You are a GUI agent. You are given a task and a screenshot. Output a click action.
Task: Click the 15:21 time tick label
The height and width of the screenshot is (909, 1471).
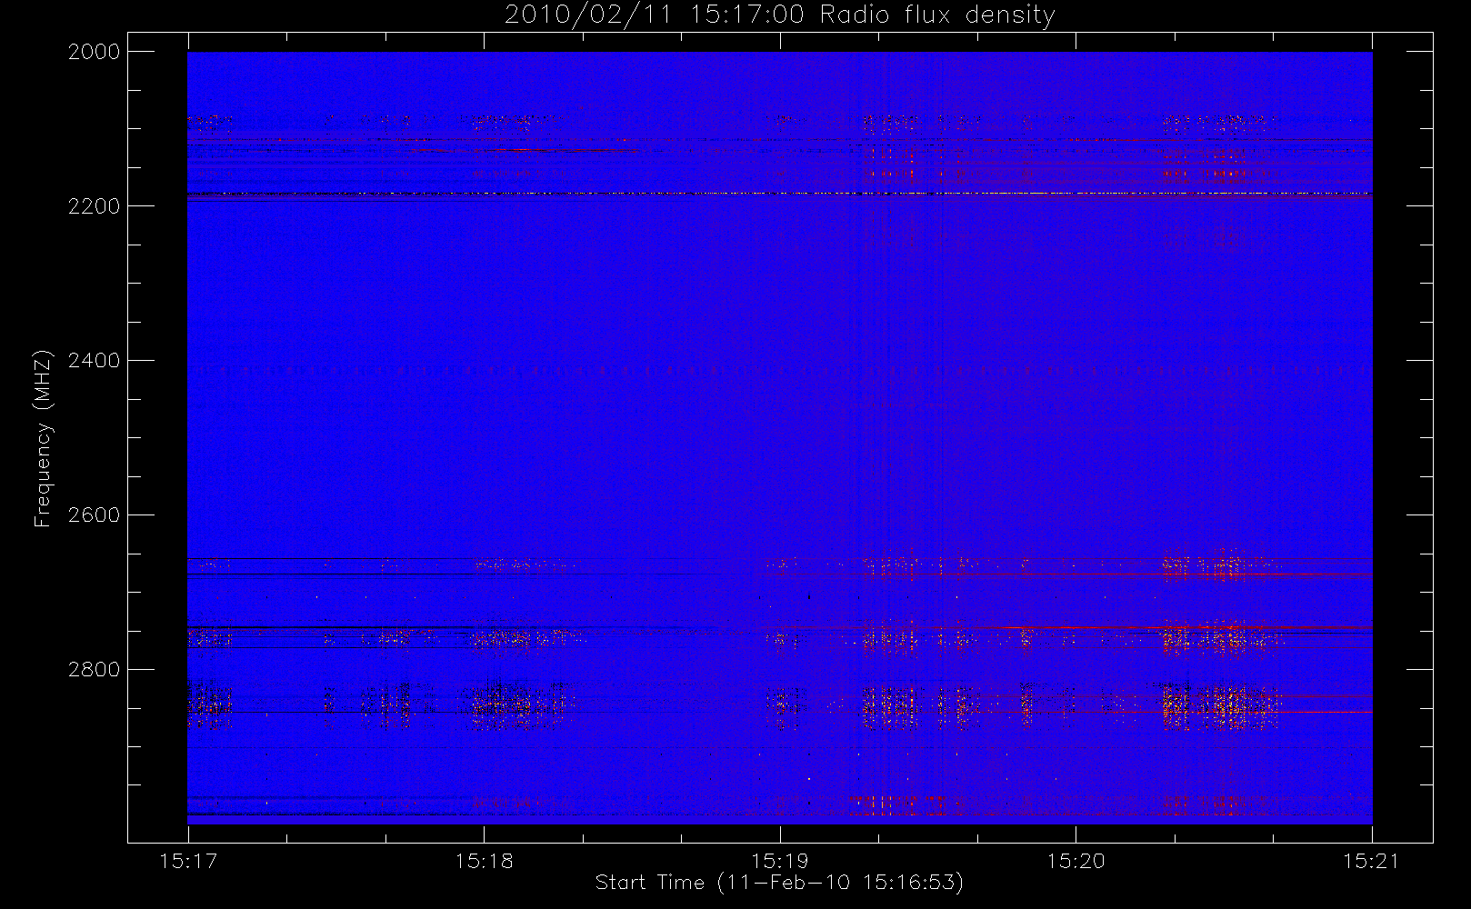point(1372,861)
